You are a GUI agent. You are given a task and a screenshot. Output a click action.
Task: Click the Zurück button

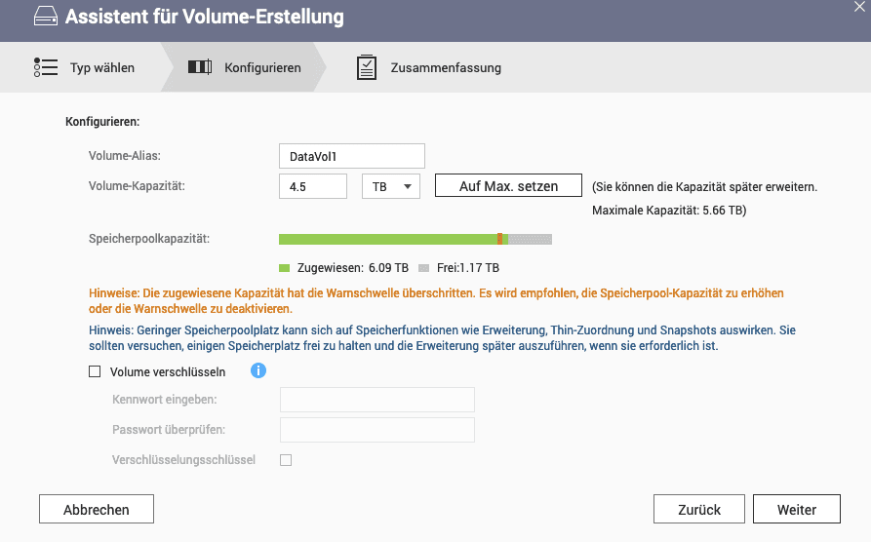pos(698,509)
